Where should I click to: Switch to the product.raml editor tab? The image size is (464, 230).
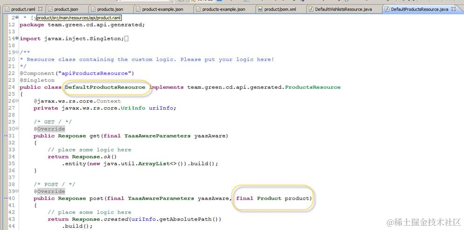23,9
